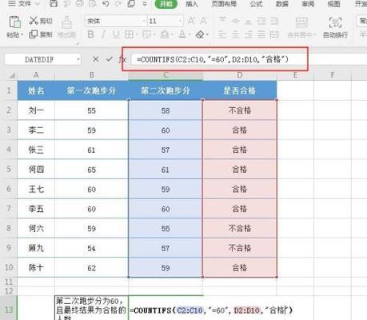
Task: Click the Confirm checkmark in formula bar
Action: point(109,59)
